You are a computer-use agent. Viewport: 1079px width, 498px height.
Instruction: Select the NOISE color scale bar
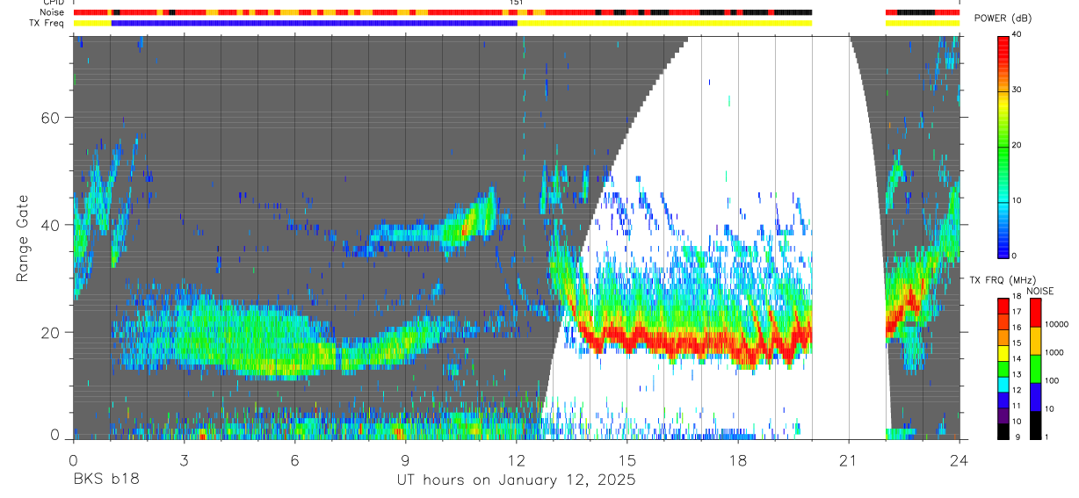click(1035, 368)
